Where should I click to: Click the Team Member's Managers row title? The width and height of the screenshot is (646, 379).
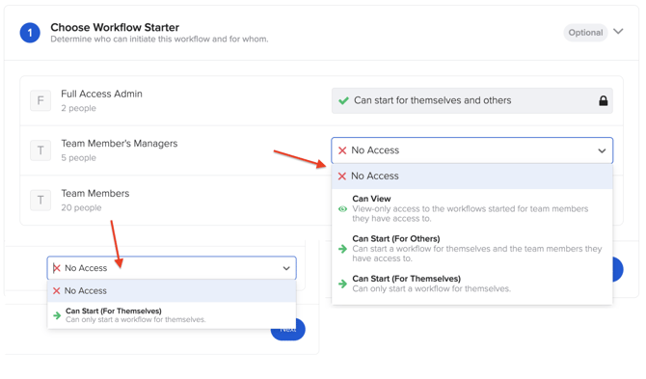(120, 144)
